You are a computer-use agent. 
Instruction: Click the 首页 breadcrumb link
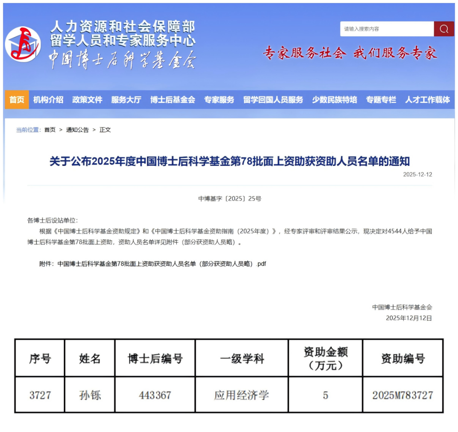(50, 130)
